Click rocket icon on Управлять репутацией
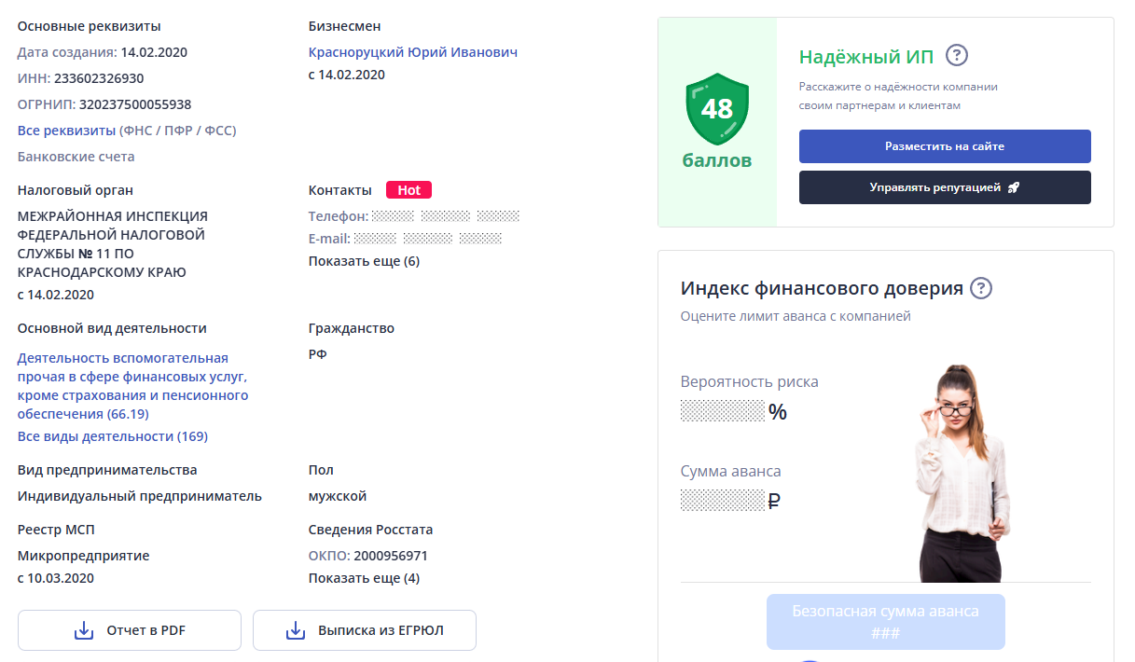 tap(1014, 187)
